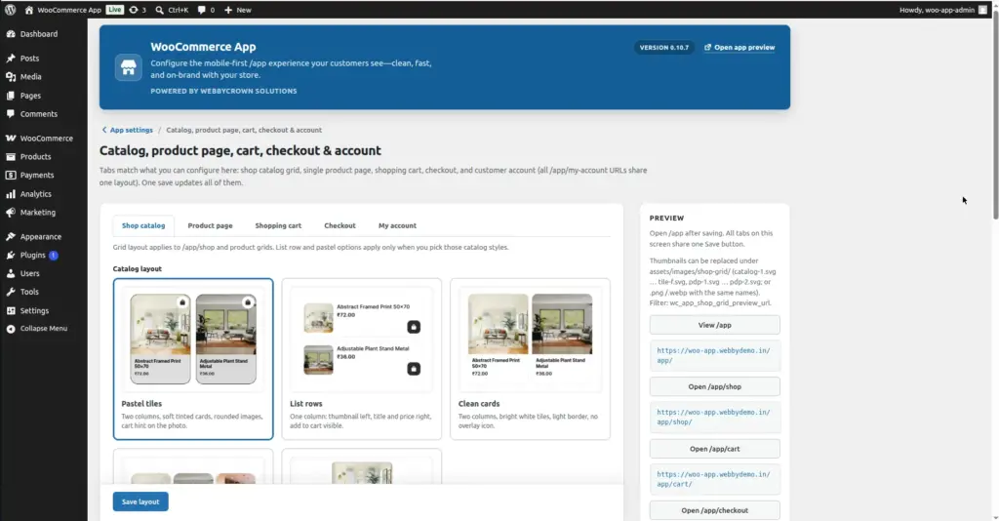
Task: Click the Collapse Menu arrow icon
Action: point(11,329)
